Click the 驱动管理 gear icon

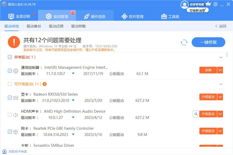pos(49,16)
